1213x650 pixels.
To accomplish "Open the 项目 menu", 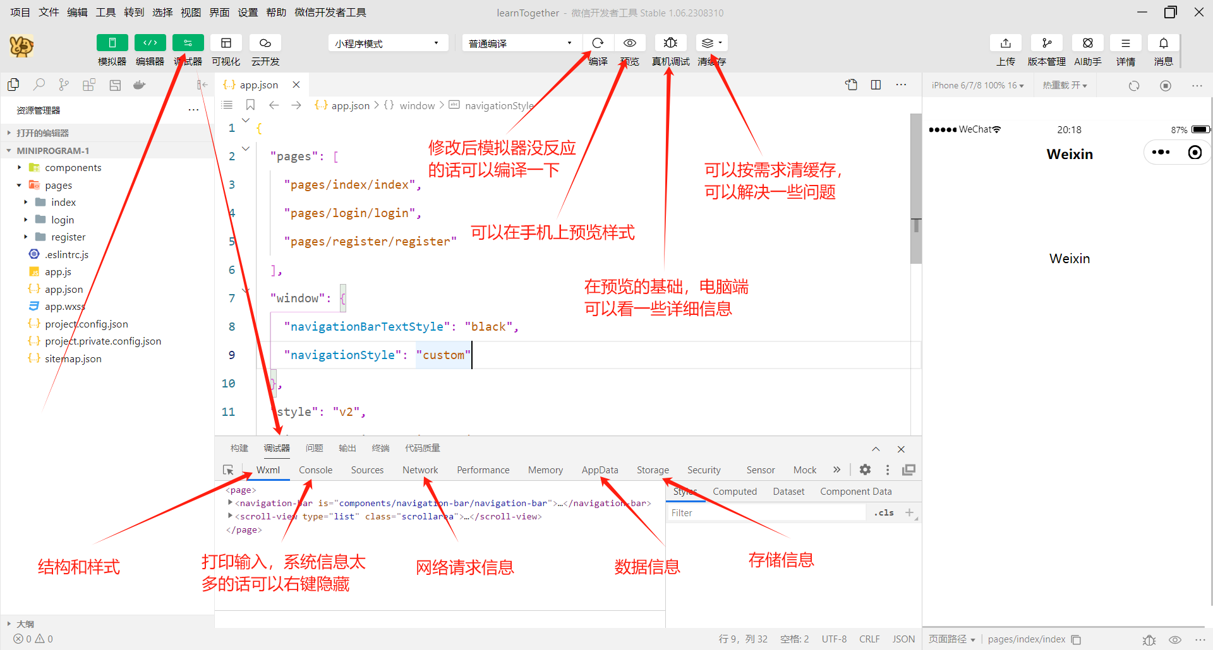I will (20, 13).
